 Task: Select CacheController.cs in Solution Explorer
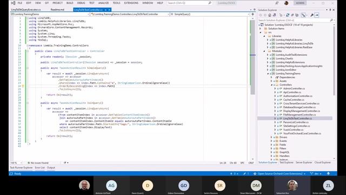click(x=294, y=100)
